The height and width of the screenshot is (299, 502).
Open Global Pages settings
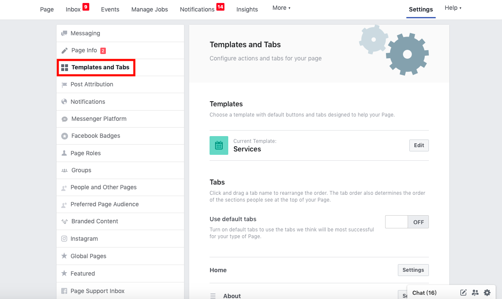tap(88, 256)
